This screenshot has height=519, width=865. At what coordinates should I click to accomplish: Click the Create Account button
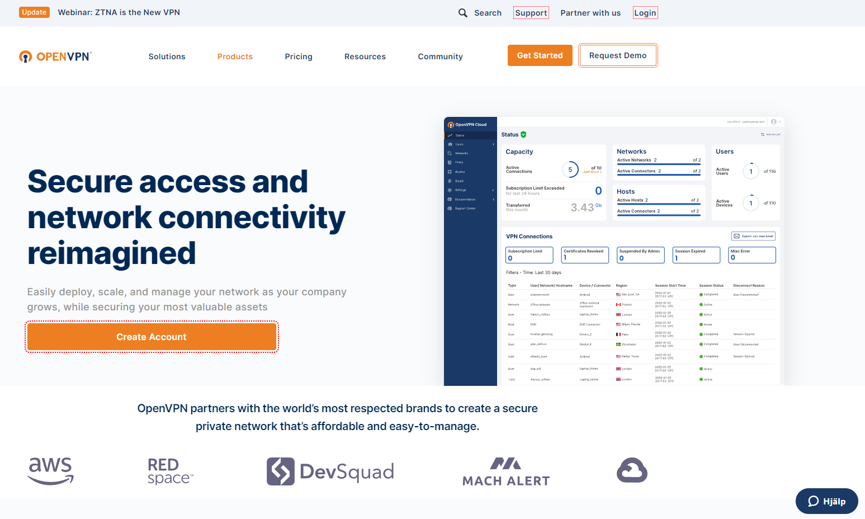point(152,337)
